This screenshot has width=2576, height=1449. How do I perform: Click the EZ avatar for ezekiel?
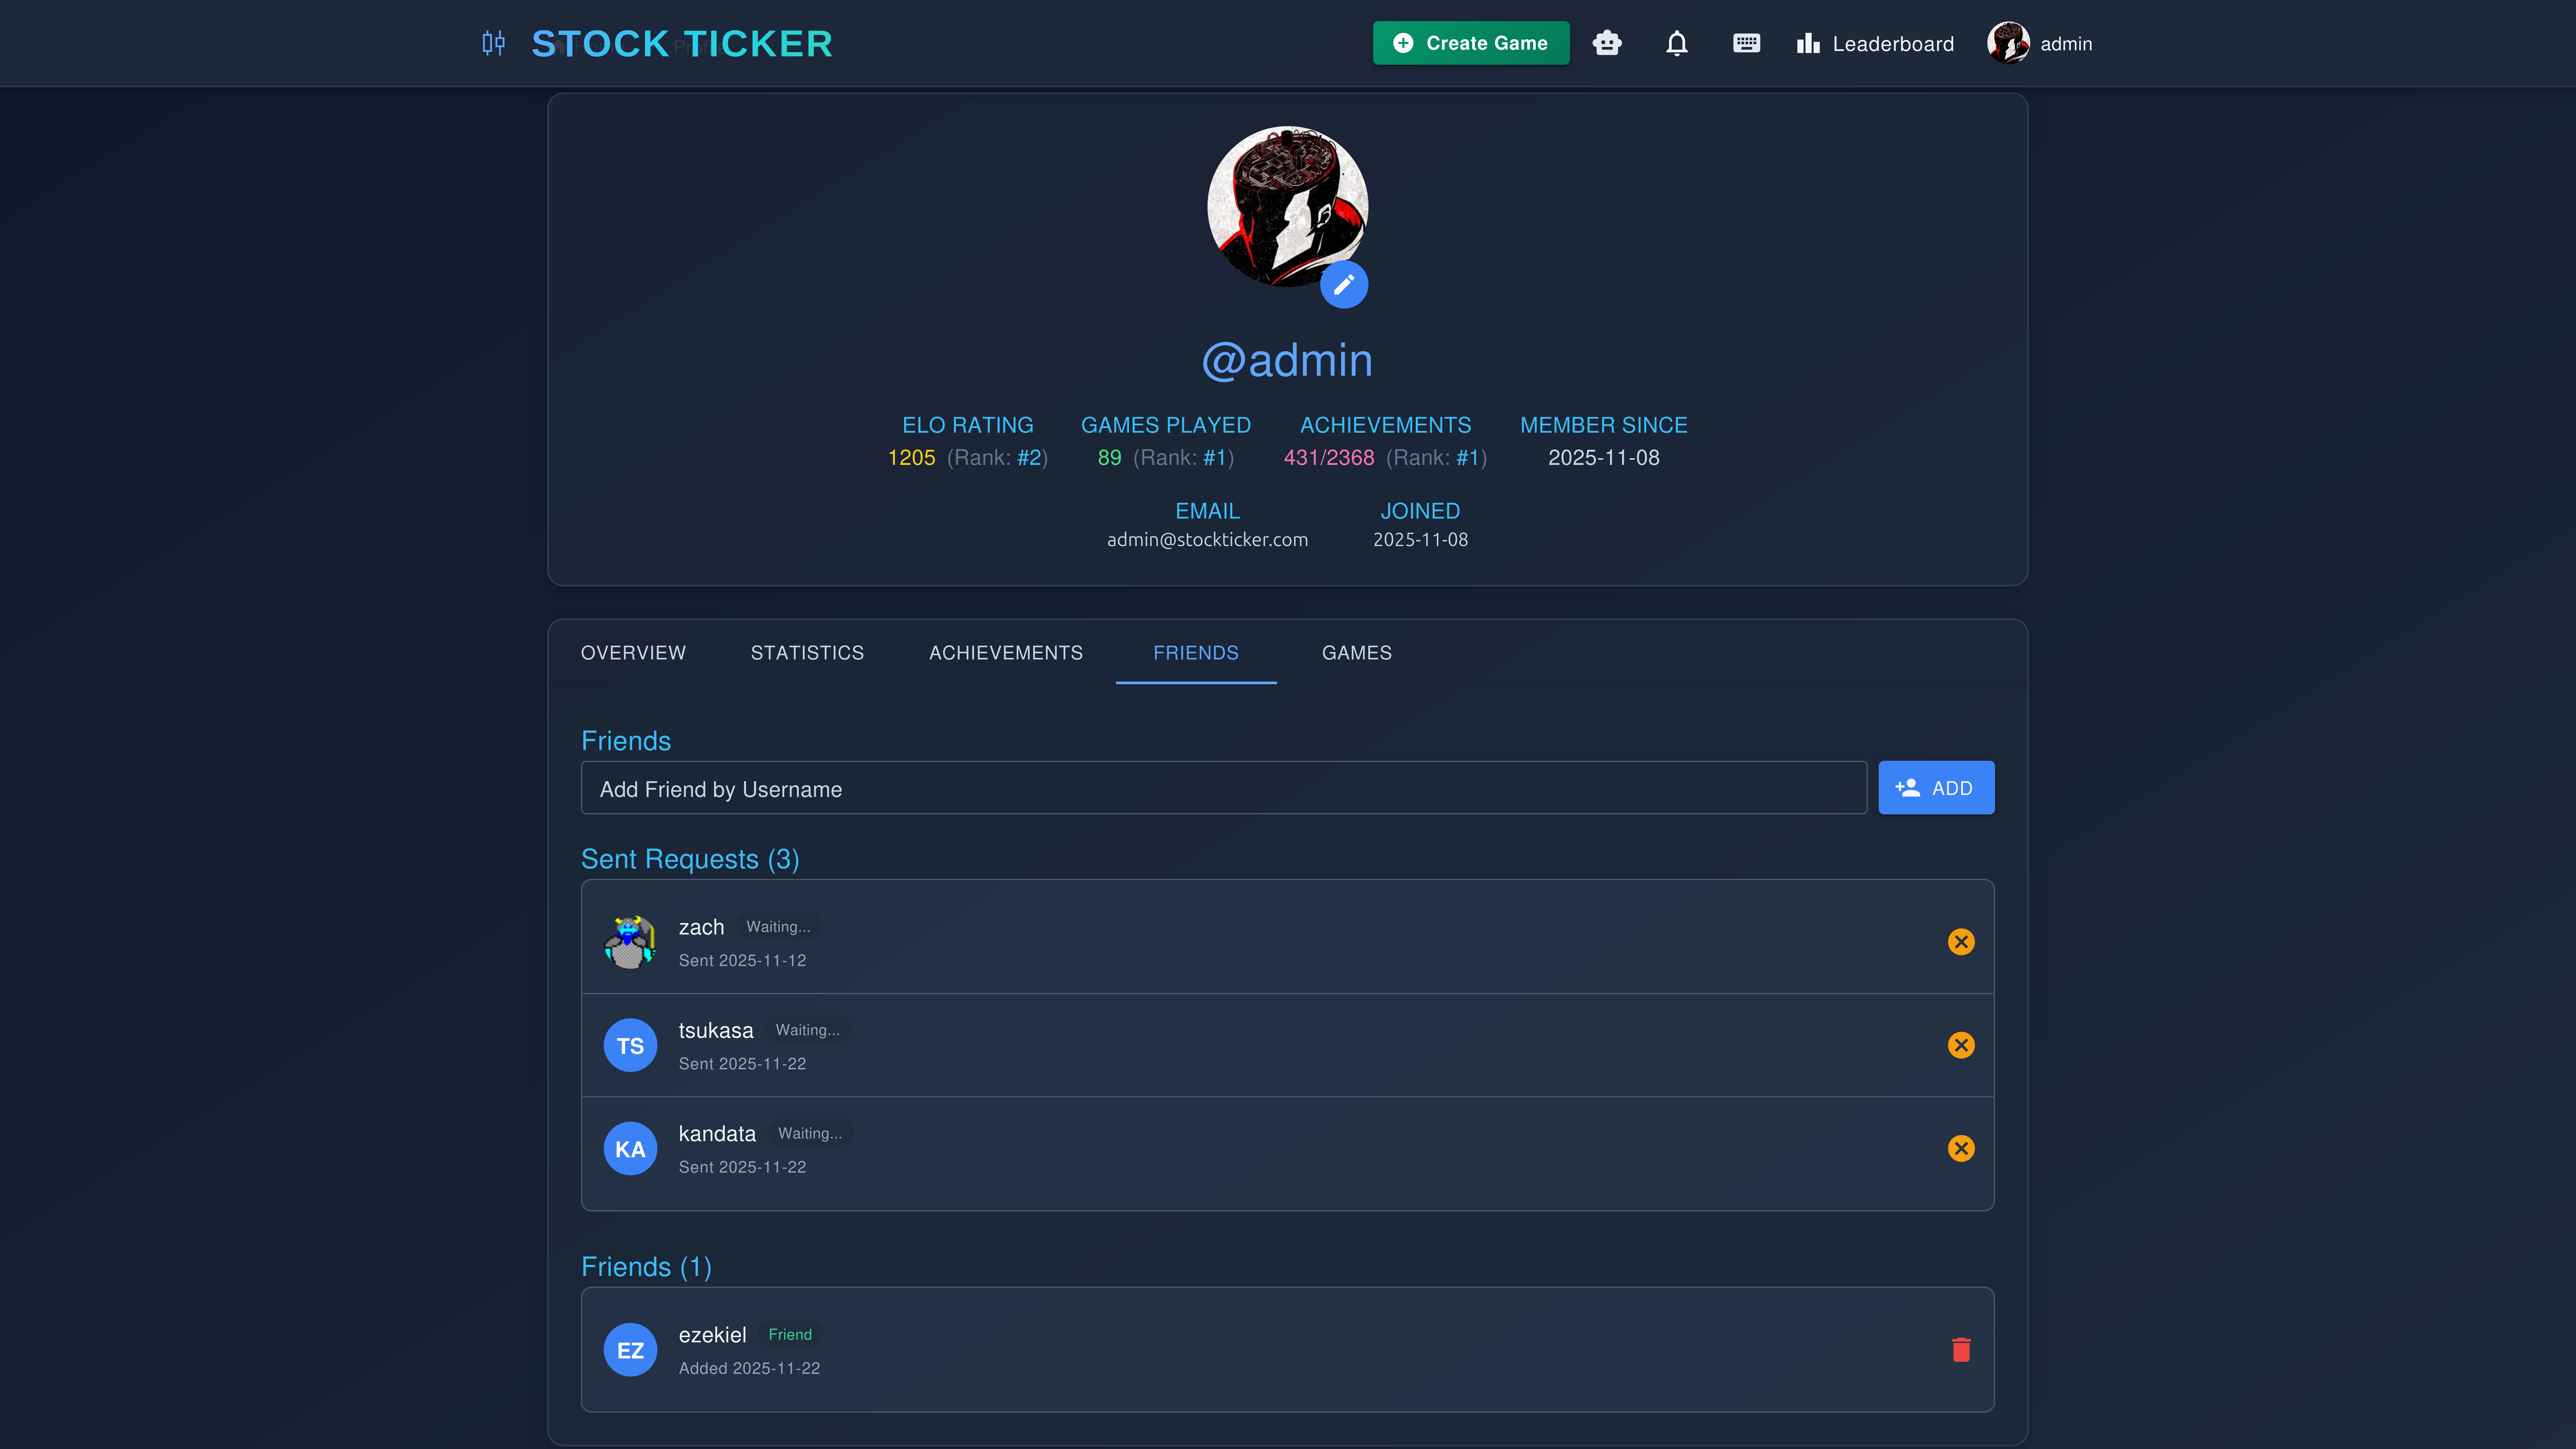(x=630, y=1350)
